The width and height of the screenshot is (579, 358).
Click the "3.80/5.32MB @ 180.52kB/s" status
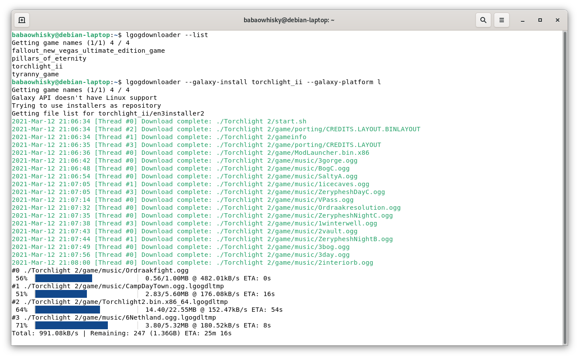click(193, 325)
